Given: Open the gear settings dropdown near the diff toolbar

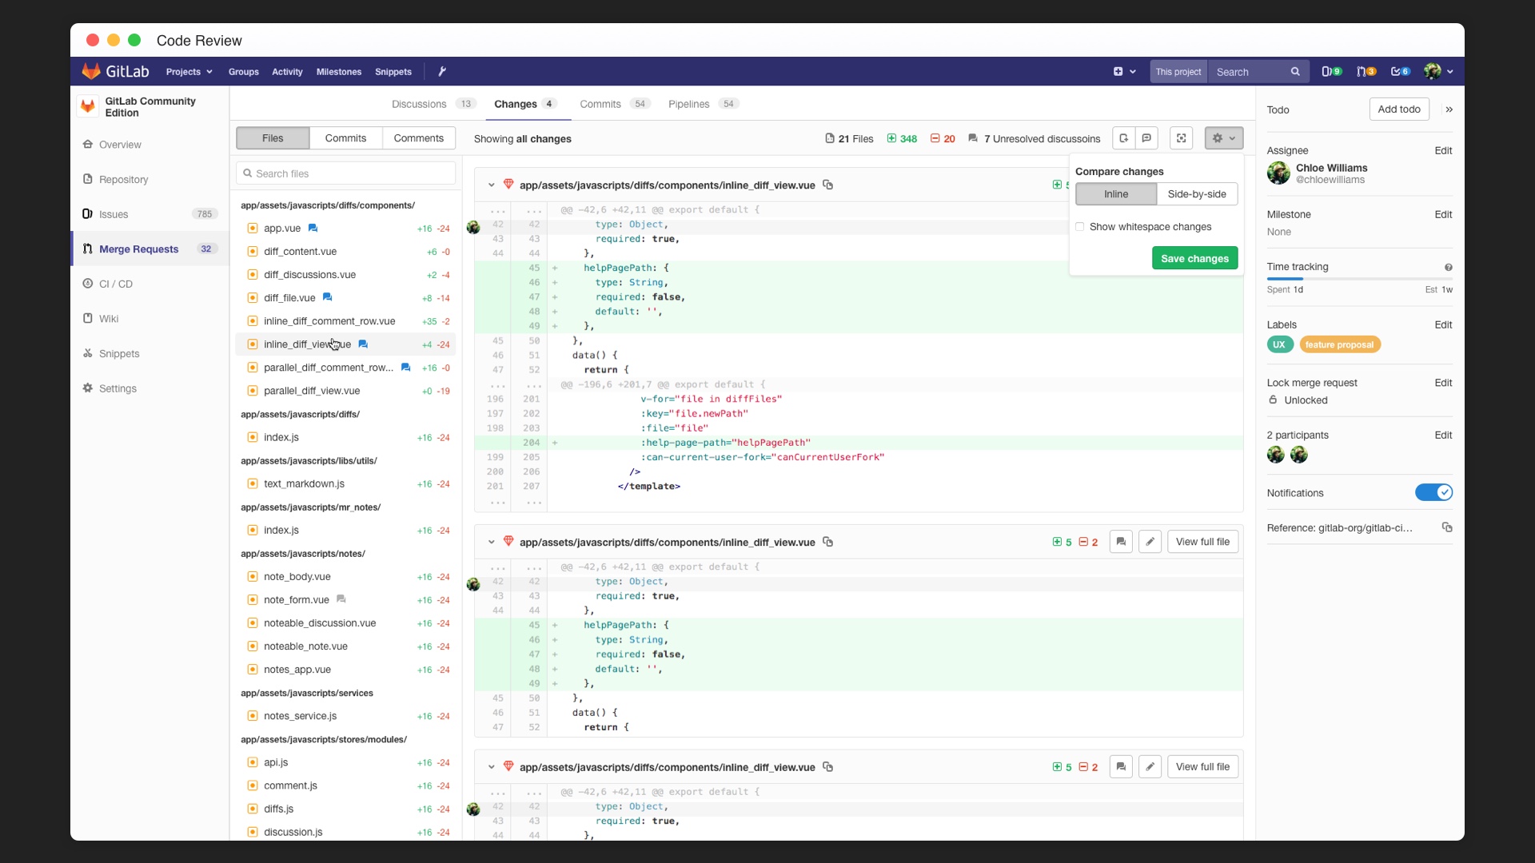Looking at the screenshot, I should click(1222, 138).
